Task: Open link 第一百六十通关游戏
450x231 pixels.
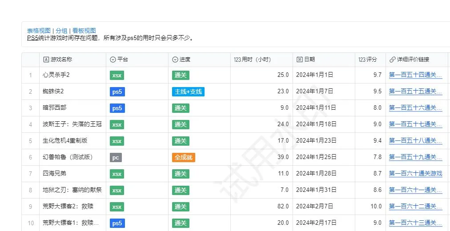Action: click(416, 173)
